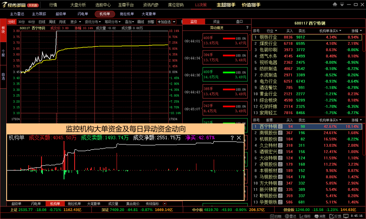Click the 09:44:36 green 400手 alert card
The image size is (366, 219).
click(225, 74)
